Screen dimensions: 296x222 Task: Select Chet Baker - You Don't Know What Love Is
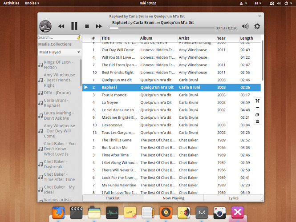tap(57, 149)
